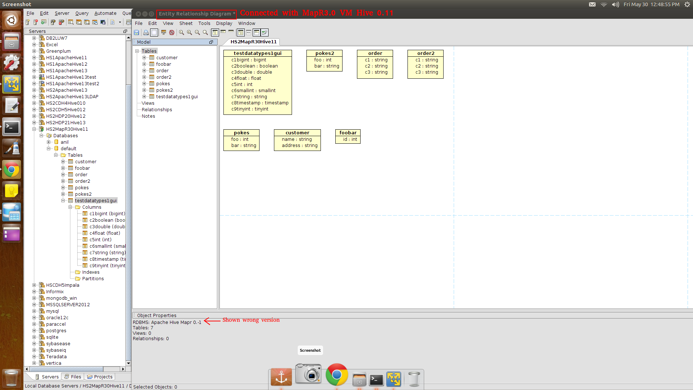Collapse the HS2MapR30Hive11 server node
This screenshot has width=693, height=390.
(x=34, y=129)
